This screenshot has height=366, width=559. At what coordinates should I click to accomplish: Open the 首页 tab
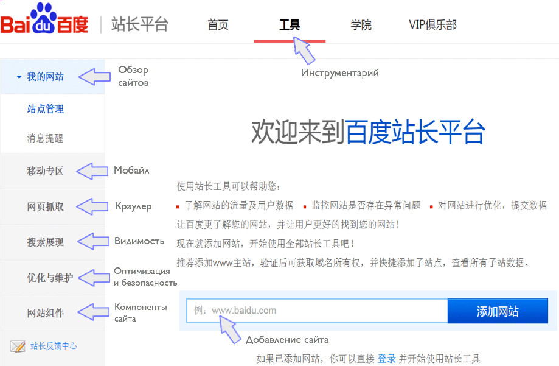coord(218,25)
